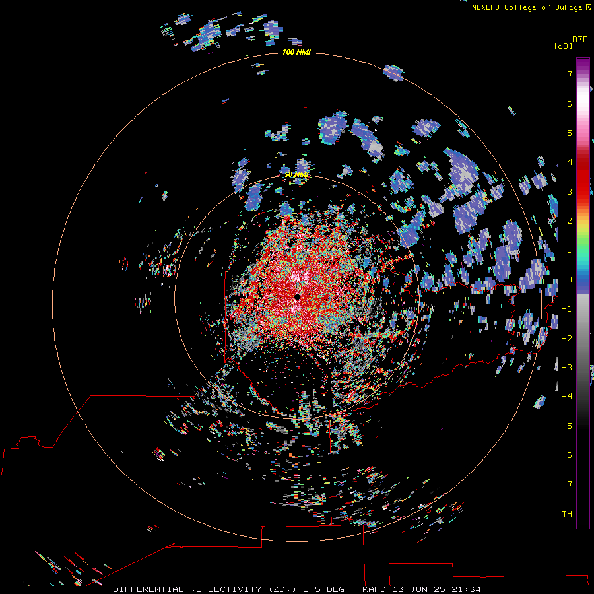Viewport: 594px width, 594px height.
Task: Click the DZD legend title
Action: tap(580, 40)
